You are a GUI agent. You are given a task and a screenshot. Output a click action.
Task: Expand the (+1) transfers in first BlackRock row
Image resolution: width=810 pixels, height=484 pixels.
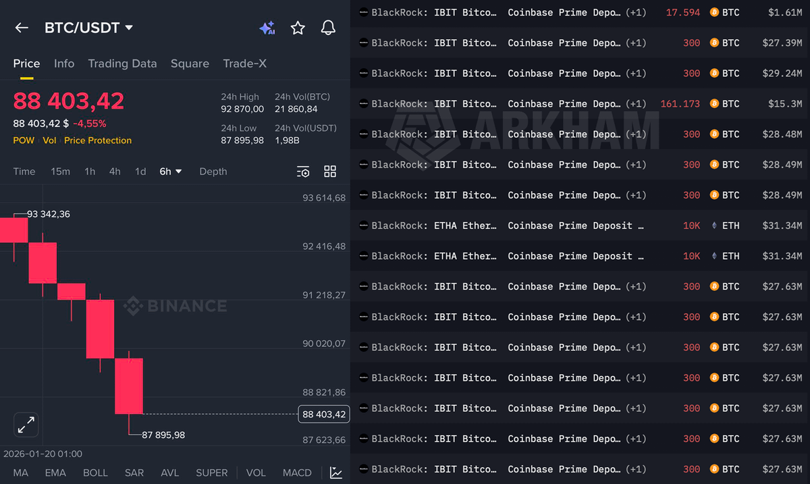point(635,12)
